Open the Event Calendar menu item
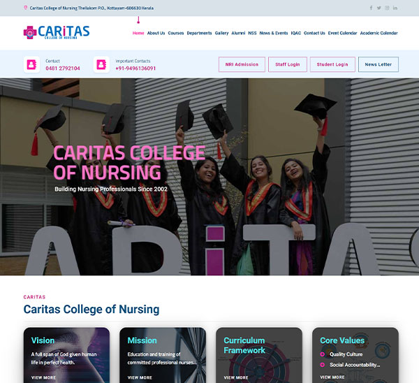The height and width of the screenshot is (383, 419). coord(343,33)
